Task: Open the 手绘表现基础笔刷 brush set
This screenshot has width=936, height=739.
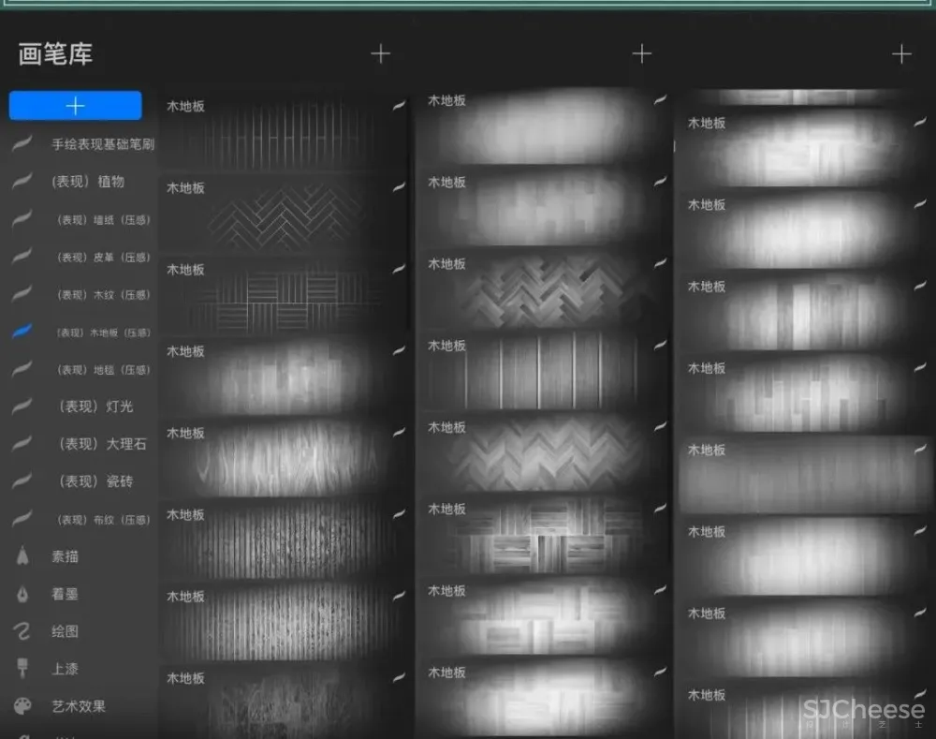Action: click(x=102, y=144)
